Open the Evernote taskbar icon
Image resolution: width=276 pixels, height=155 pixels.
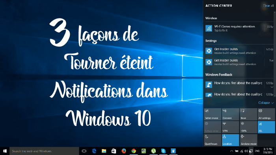pyautogui.click(x=144, y=151)
